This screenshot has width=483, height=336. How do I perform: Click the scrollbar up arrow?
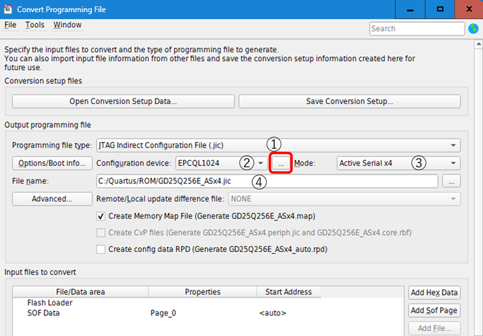pyautogui.click(x=479, y=44)
